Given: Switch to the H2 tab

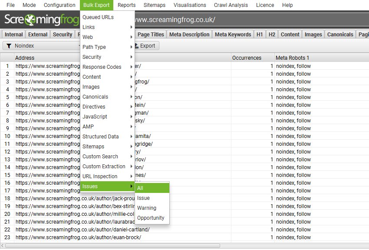Looking at the screenshot, I should [272, 35].
